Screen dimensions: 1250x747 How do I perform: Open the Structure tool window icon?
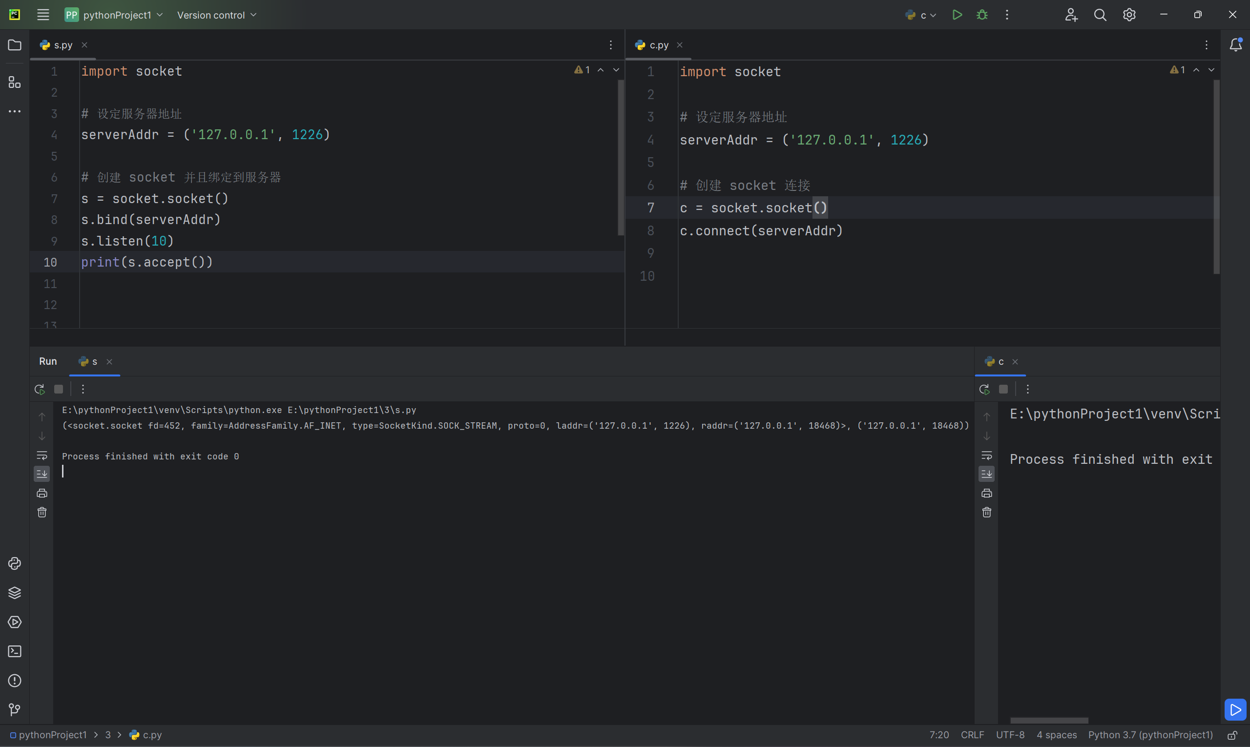tap(15, 83)
